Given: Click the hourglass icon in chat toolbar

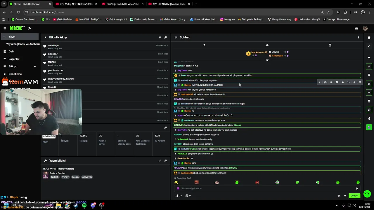Looking at the screenshot, I should click(x=330, y=45).
